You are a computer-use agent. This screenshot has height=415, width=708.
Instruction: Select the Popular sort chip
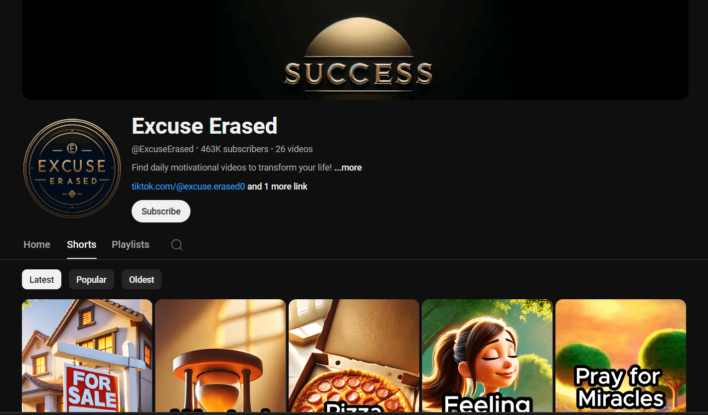[91, 279]
